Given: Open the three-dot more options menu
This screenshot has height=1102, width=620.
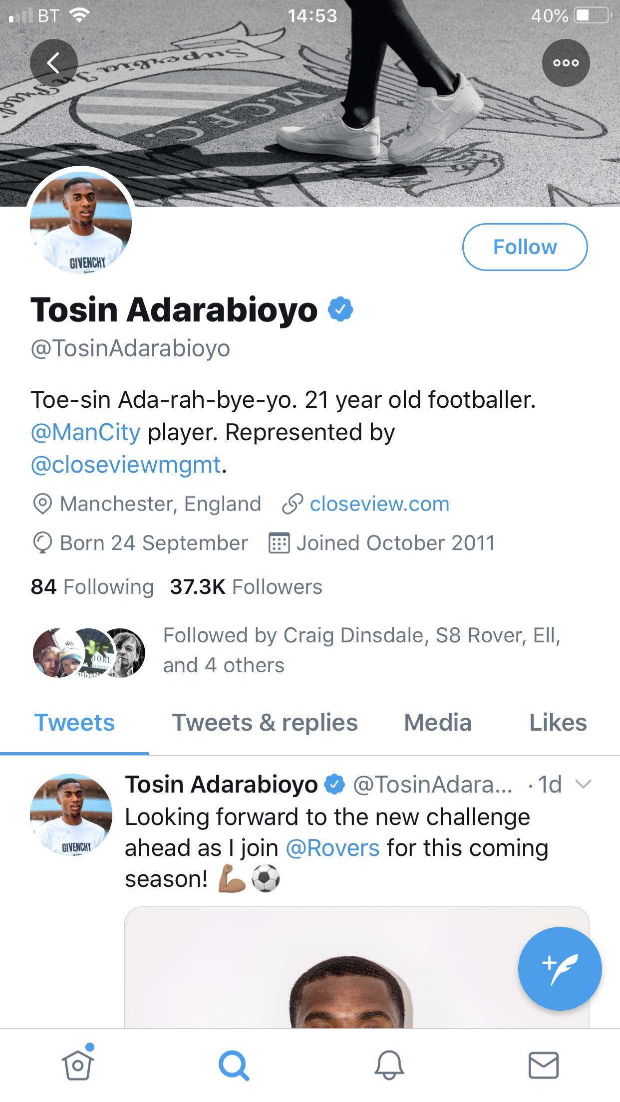Looking at the screenshot, I should point(566,63).
